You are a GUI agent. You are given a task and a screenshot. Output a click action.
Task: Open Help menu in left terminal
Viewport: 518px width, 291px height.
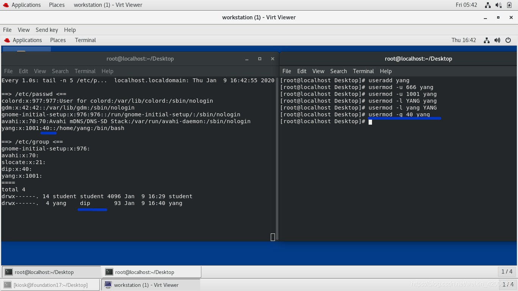click(x=107, y=71)
